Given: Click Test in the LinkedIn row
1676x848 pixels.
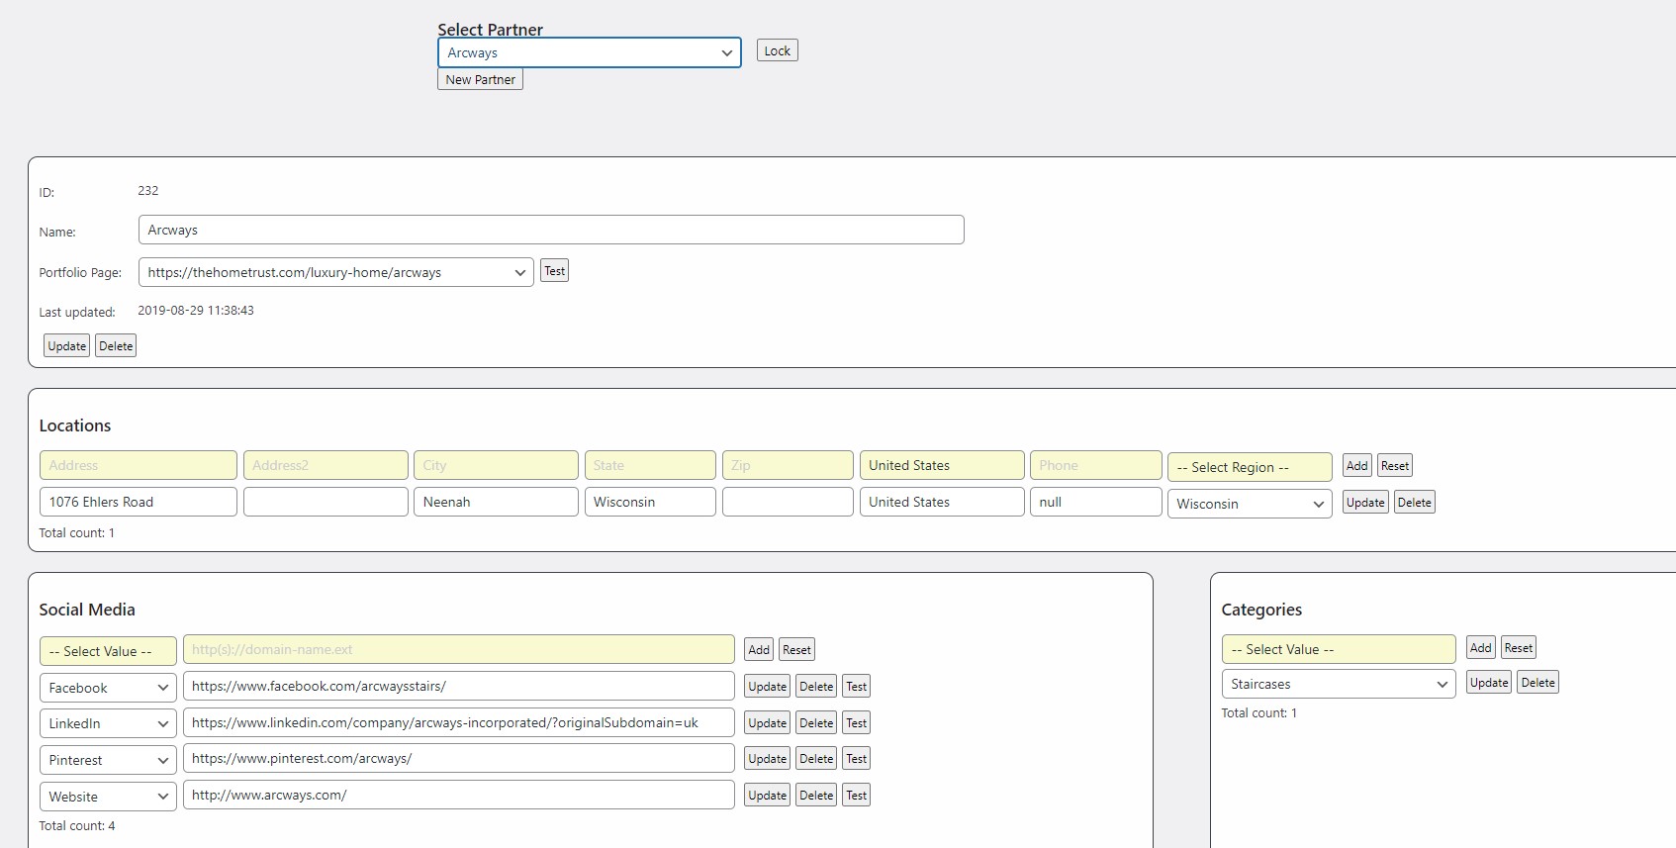Looking at the screenshot, I should coord(856,722).
